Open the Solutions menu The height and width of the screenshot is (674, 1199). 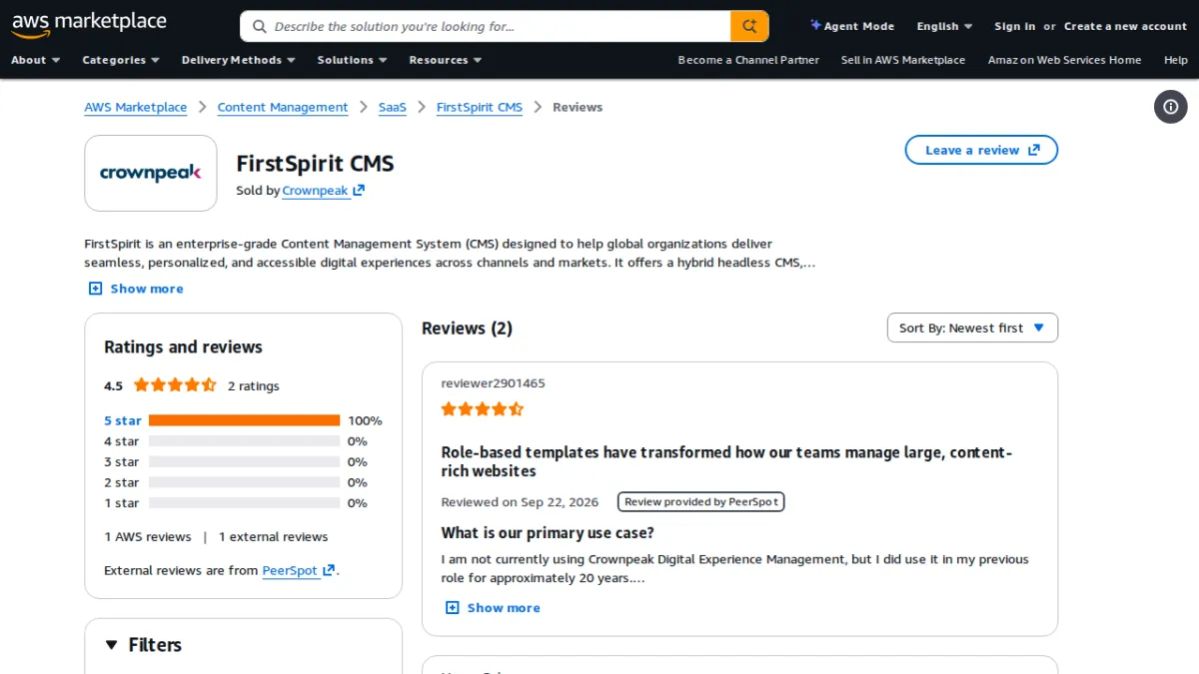click(352, 60)
